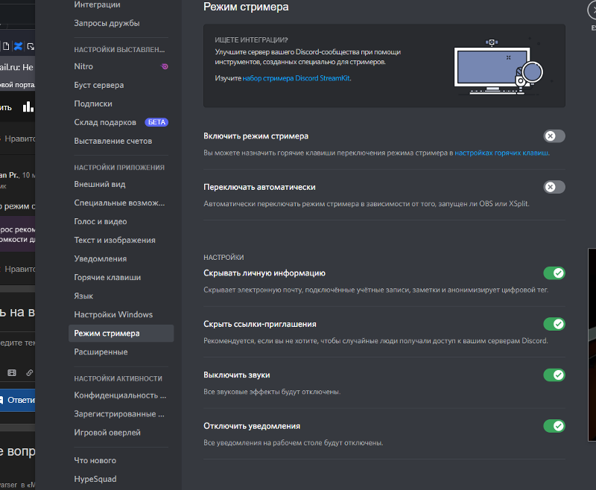596x490 pixels.
Task: Click the film strip icon in editor toolbar
Action: (12, 372)
